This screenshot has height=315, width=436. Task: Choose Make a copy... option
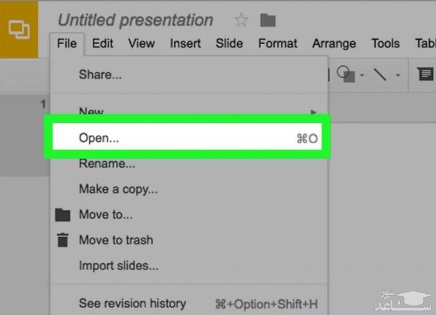[118, 189]
